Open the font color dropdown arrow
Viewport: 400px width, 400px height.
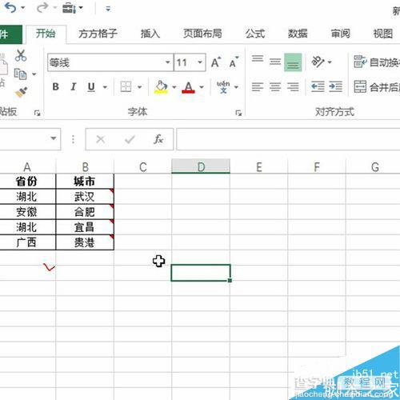click(x=202, y=87)
